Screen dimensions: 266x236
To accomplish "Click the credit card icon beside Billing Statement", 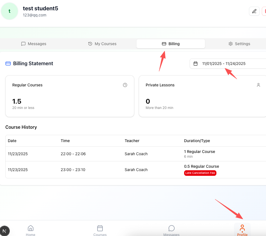I will [8, 64].
